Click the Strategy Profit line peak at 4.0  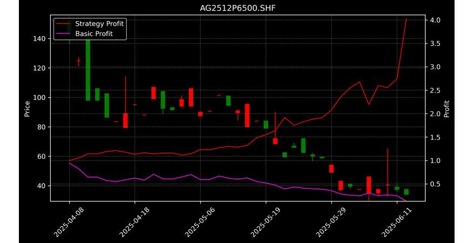pos(407,19)
